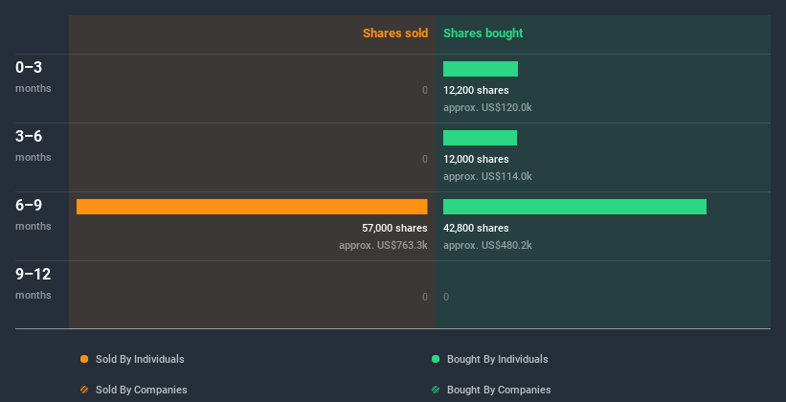Viewport: 786px width, 402px height.
Task: Click the zero bought value in 9–12 months row
Action: (446, 297)
